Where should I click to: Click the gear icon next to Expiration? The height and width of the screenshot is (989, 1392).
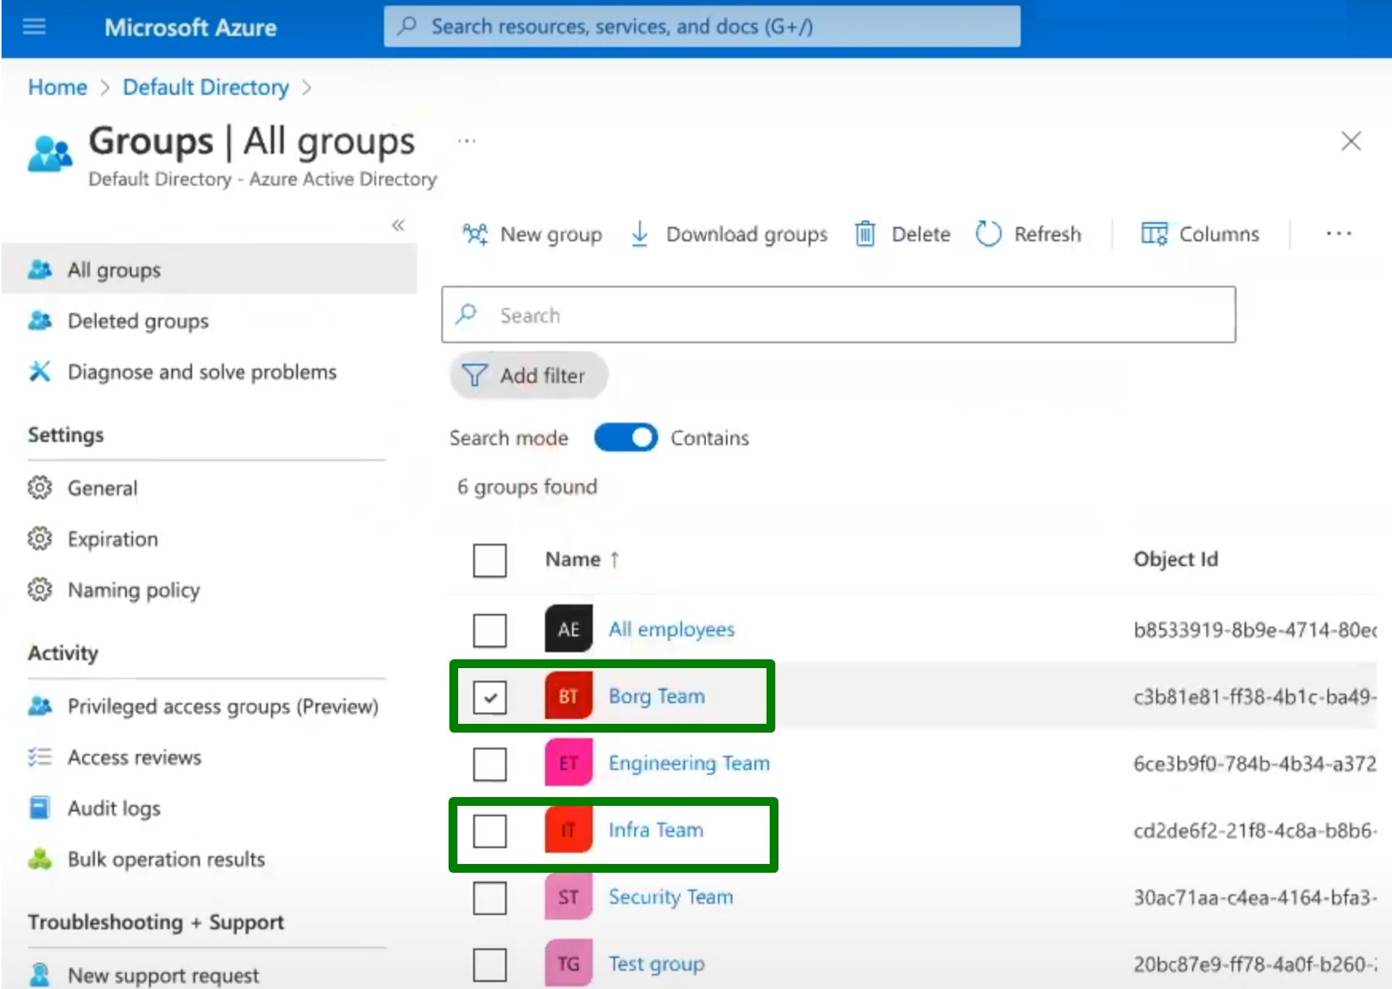[39, 538]
